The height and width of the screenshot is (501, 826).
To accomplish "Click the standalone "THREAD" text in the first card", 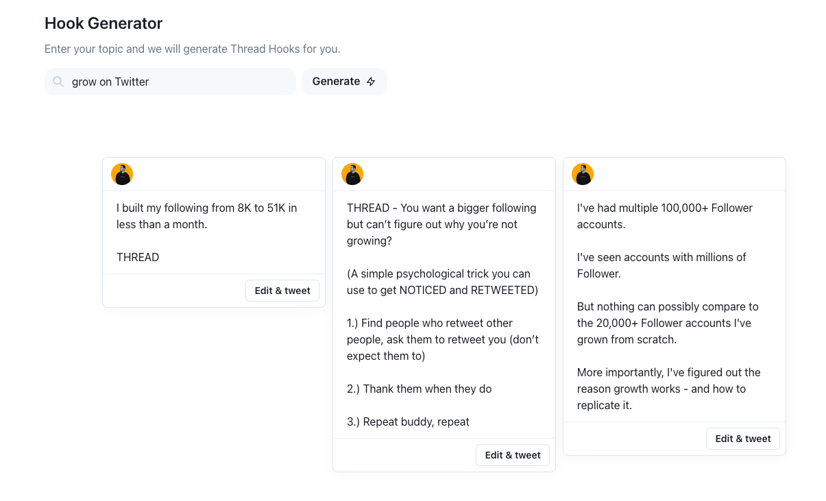I will [x=138, y=257].
